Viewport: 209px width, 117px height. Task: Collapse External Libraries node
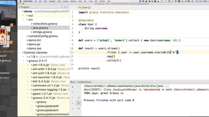[x=19, y=53]
